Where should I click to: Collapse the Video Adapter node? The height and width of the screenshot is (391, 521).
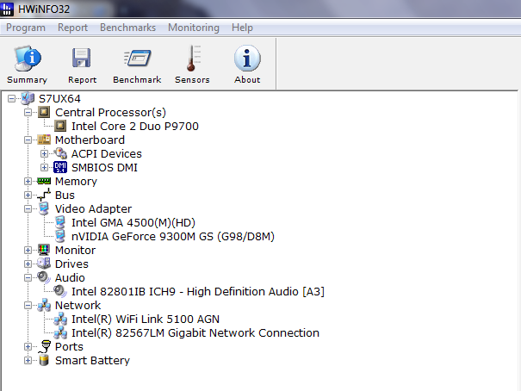click(x=28, y=209)
